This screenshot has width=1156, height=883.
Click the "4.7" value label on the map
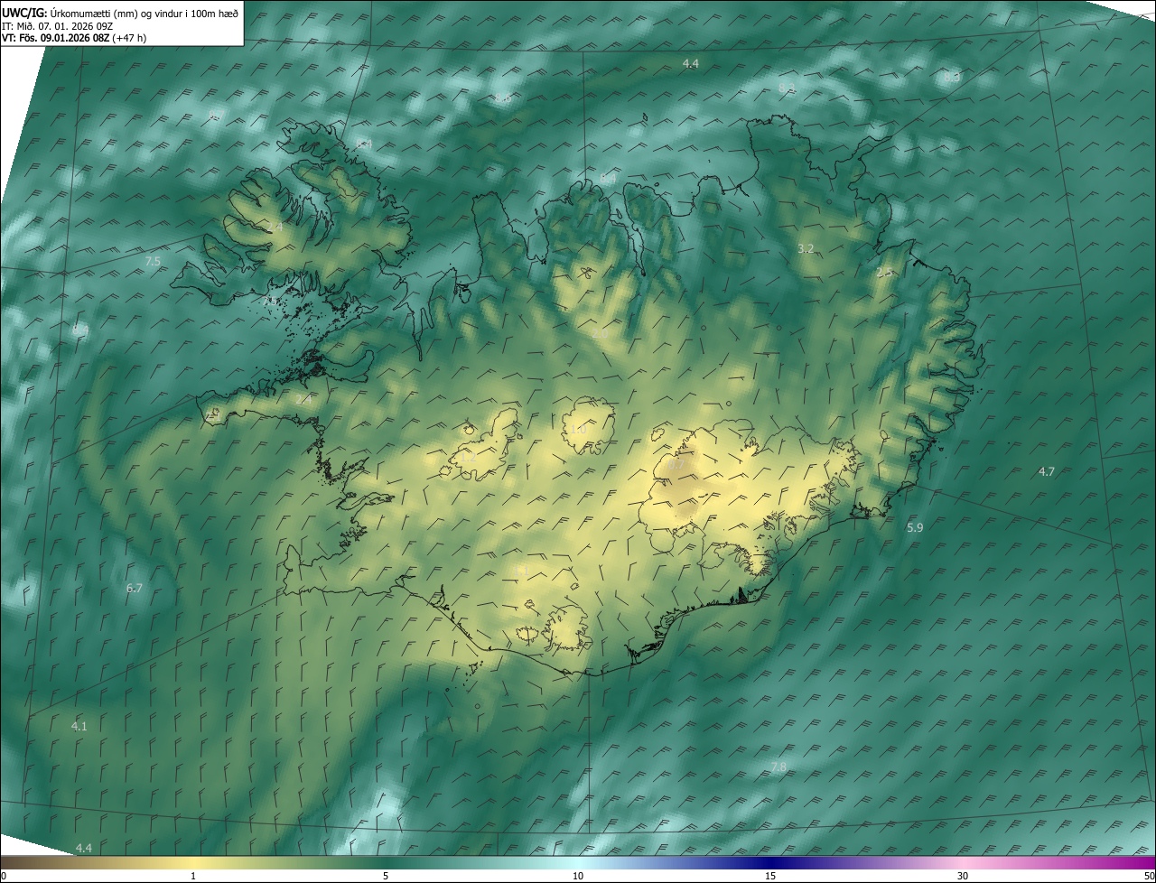click(x=1046, y=471)
